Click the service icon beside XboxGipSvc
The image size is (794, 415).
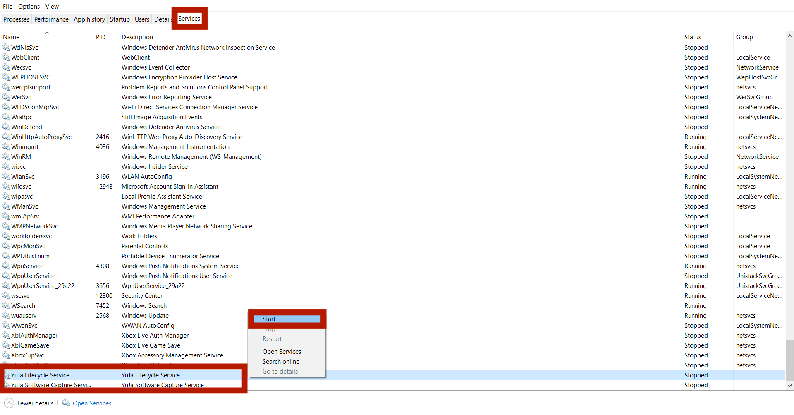pyautogui.click(x=6, y=355)
